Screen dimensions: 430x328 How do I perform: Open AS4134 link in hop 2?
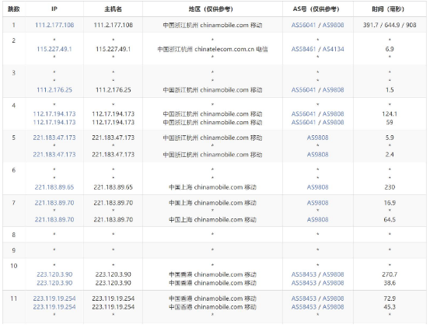pos(334,49)
